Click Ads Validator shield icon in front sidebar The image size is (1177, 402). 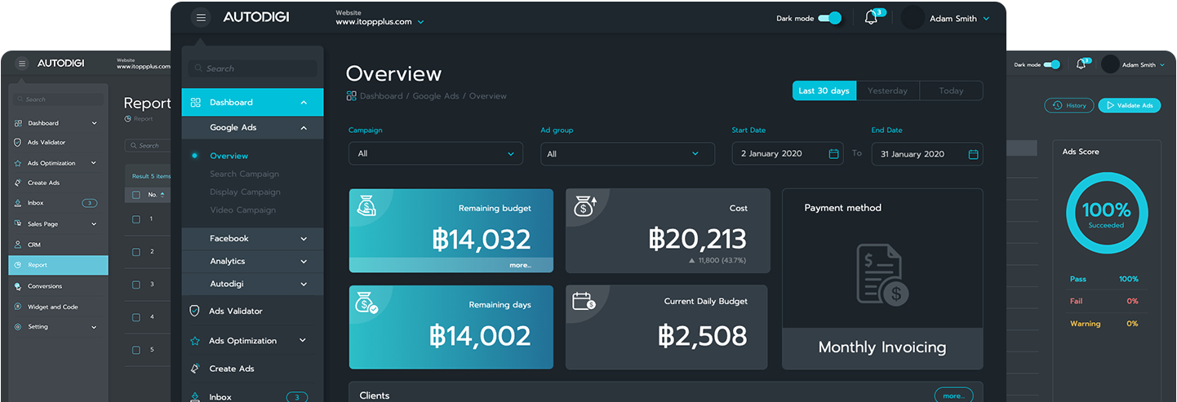(x=194, y=311)
